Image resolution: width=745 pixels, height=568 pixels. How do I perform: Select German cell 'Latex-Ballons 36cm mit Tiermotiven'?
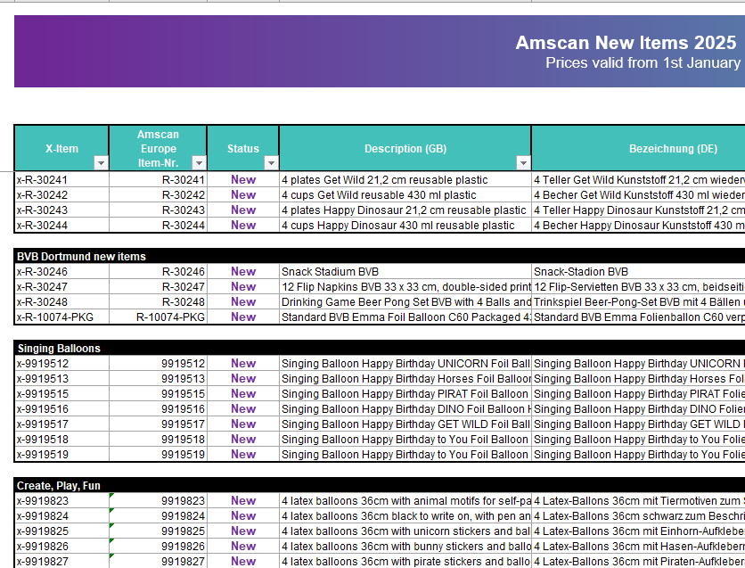pyautogui.click(x=638, y=500)
